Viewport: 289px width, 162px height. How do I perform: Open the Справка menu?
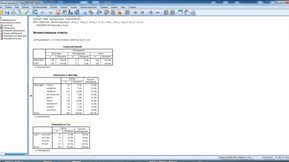(132, 7)
